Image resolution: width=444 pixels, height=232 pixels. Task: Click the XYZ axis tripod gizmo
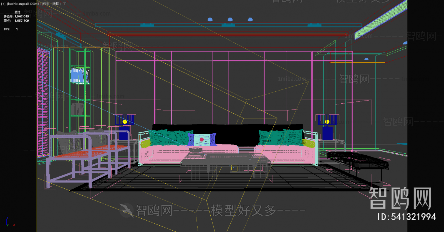(x=10, y=222)
